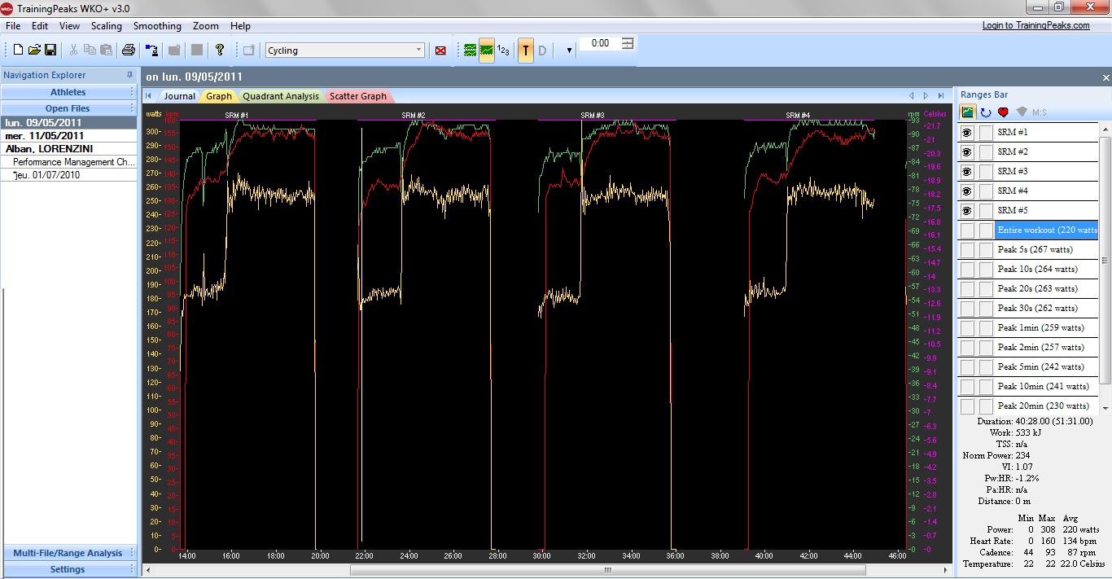Pin the Navigation Explorer panel
This screenshot has width=1112, height=579.
click(x=129, y=75)
